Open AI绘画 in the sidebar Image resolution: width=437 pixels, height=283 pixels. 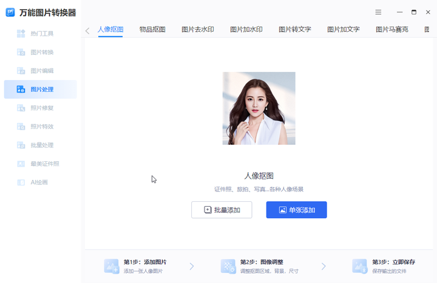[x=41, y=182]
